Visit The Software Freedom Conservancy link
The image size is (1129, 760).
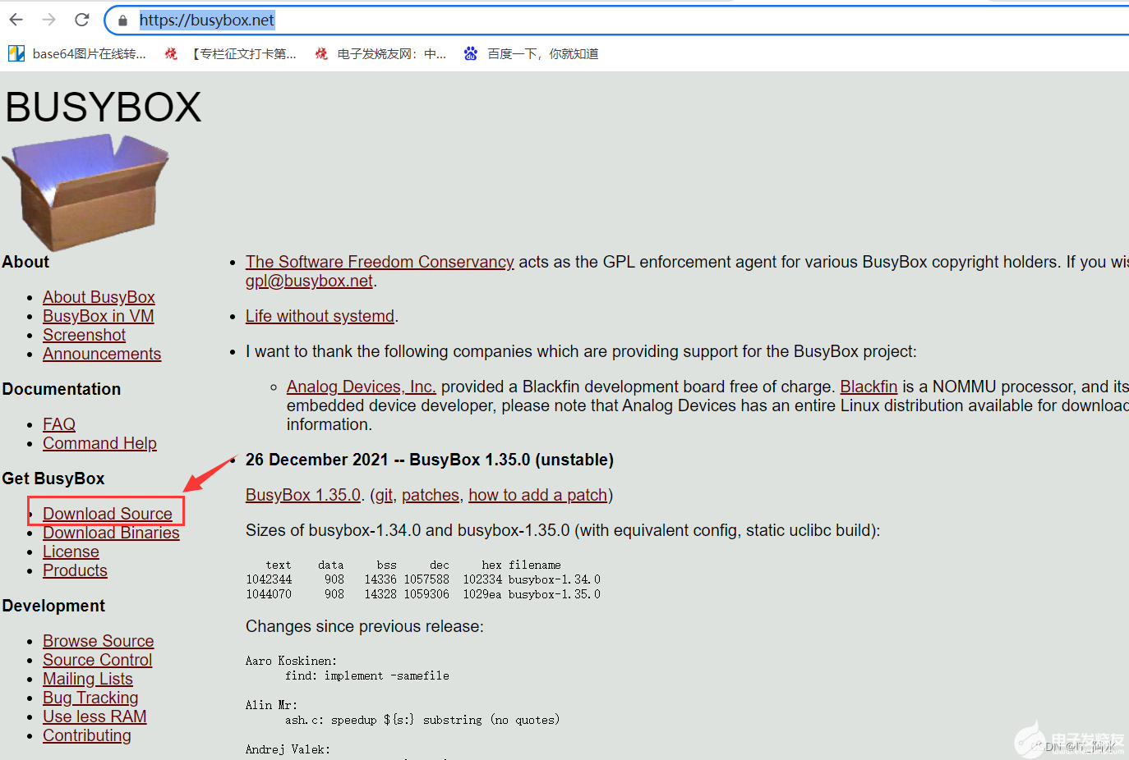pyautogui.click(x=380, y=262)
